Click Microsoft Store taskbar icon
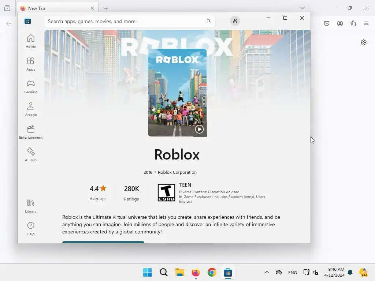The width and height of the screenshot is (375, 281). 228,272
